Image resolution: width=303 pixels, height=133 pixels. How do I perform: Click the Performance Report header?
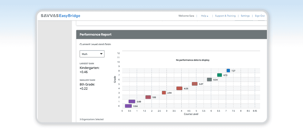click(95, 34)
